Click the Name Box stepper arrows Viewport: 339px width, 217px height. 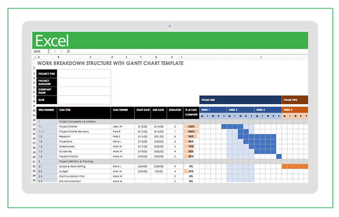pyautogui.click(x=49, y=52)
